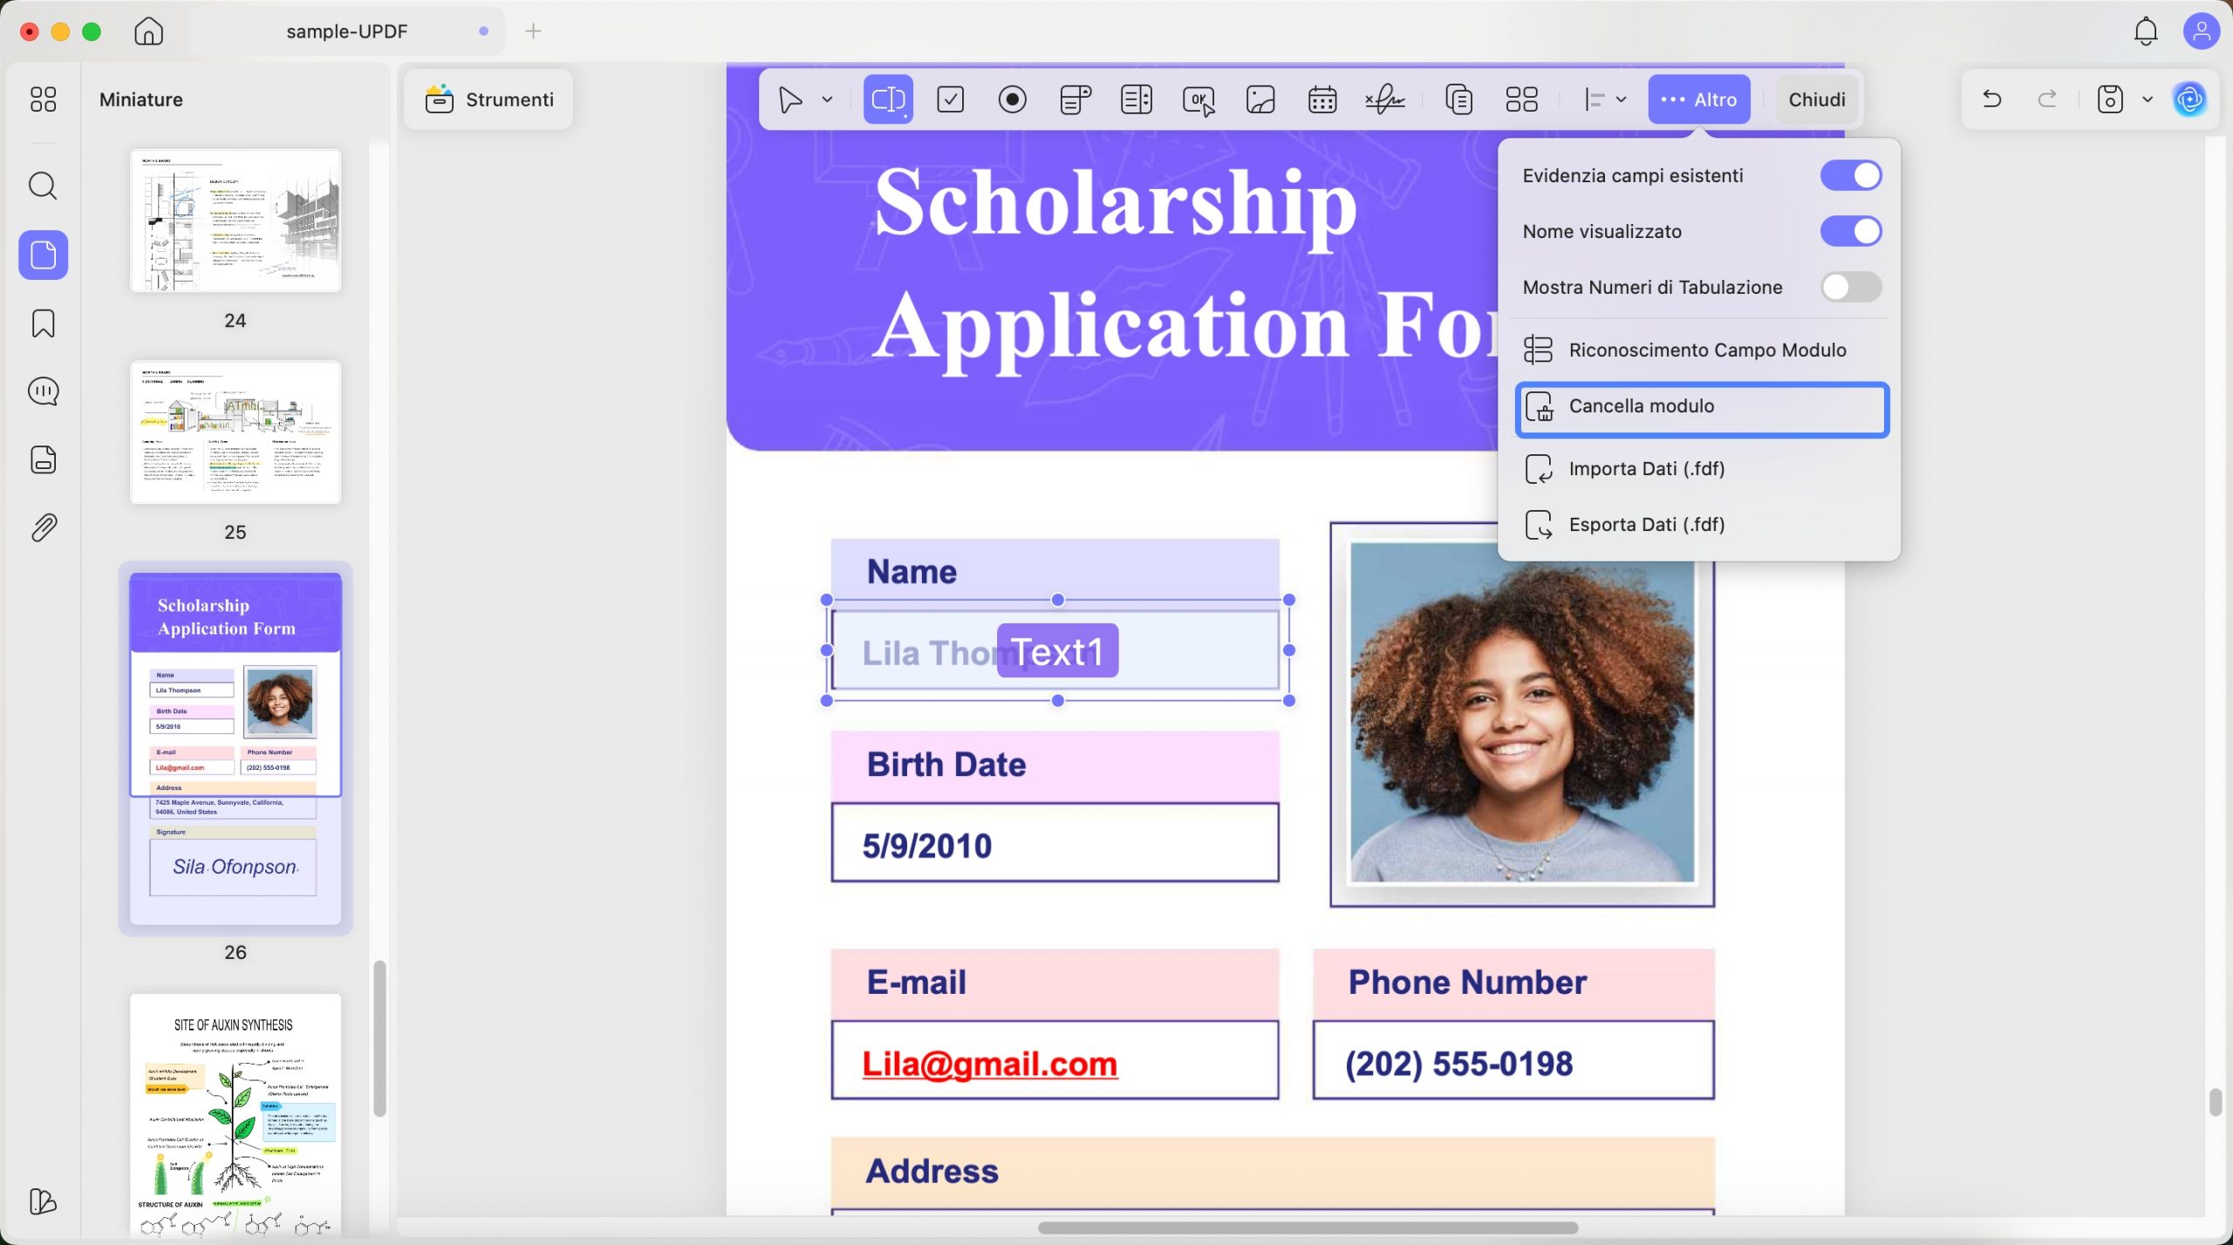
Task: Click the save file icon
Action: [x=2109, y=99]
